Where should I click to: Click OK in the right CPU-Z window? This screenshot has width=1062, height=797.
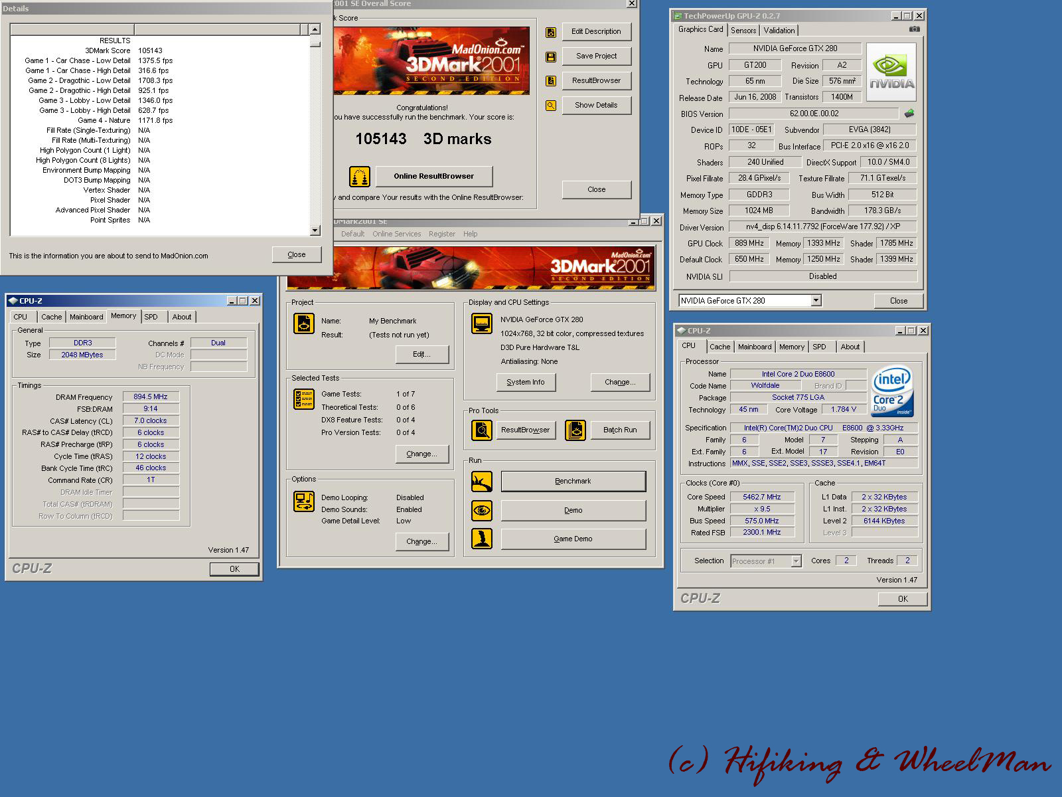pyautogui.click(x=903, y=599)
